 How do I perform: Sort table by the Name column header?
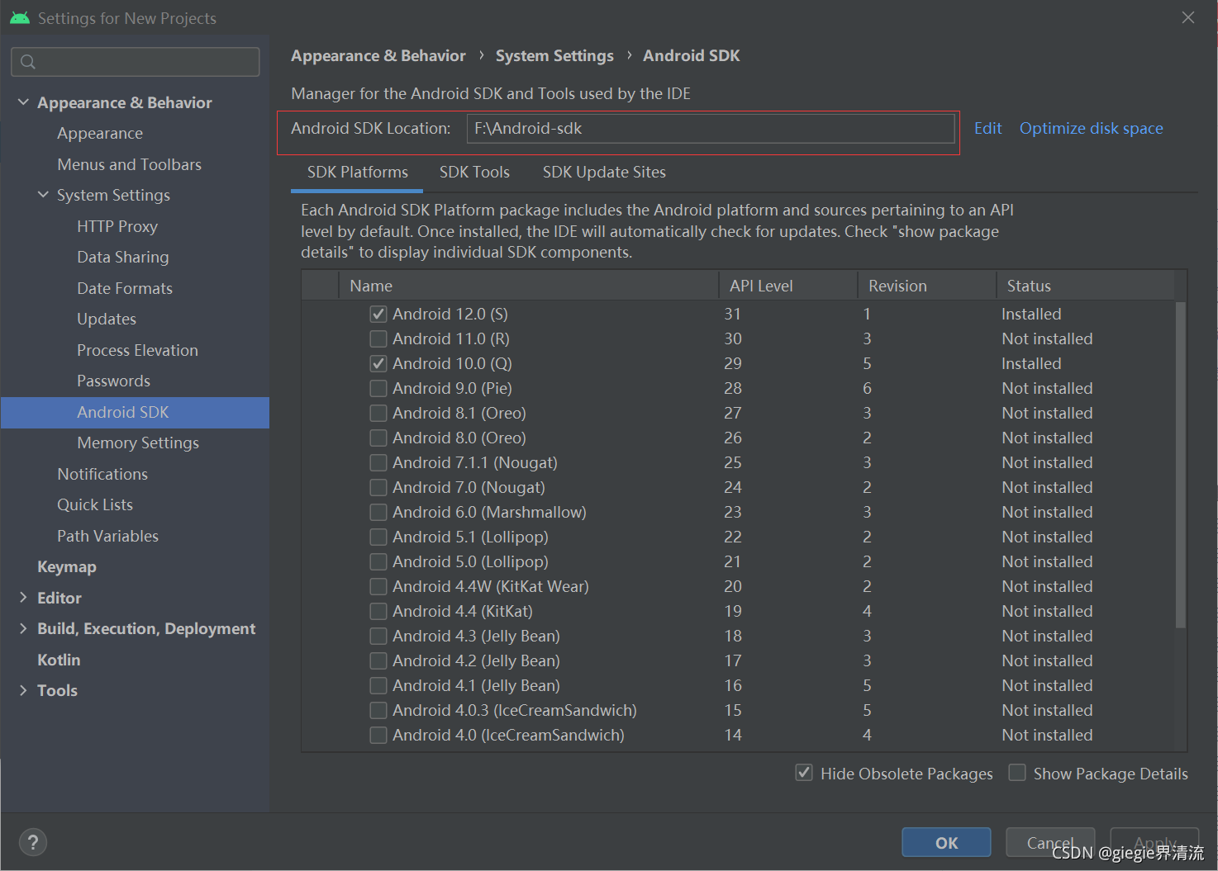point(529,286)
